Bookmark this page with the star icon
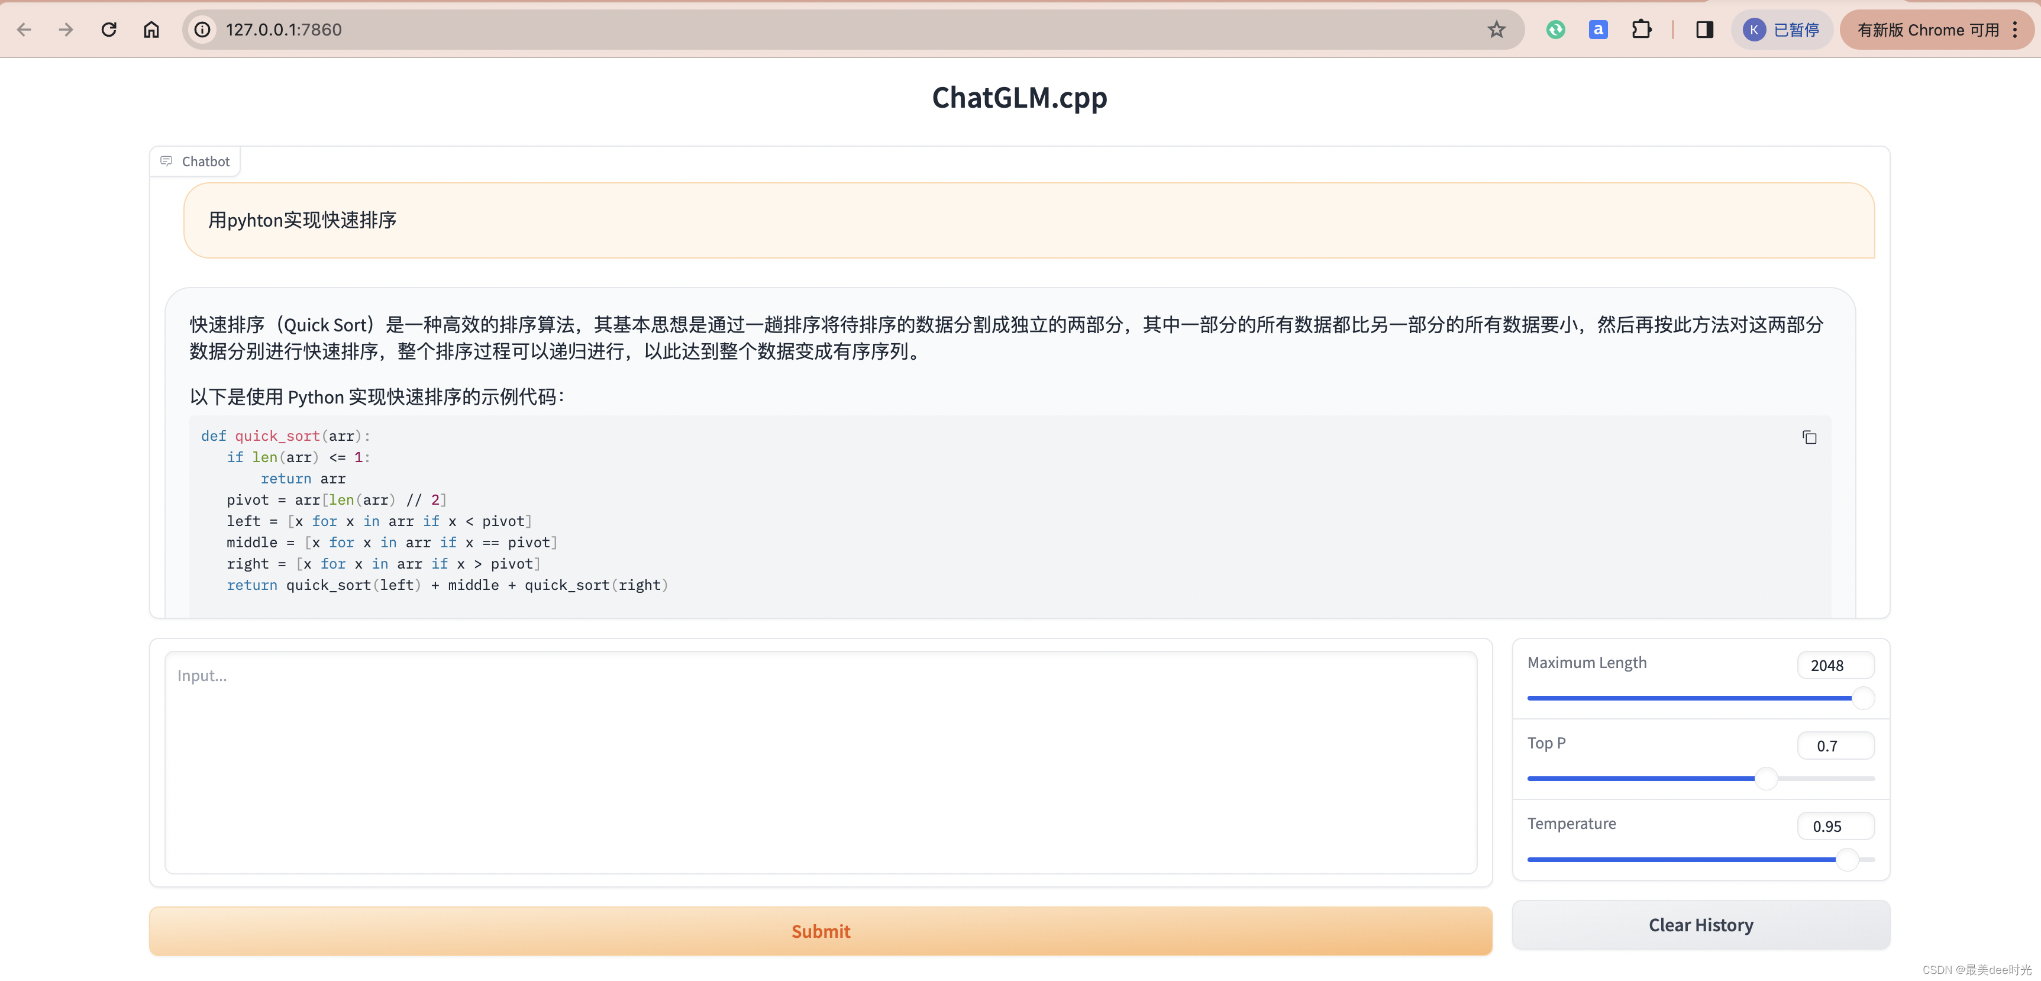Image resolution: width=2041 pixels, height=981 pixels. coord(1496,30)
